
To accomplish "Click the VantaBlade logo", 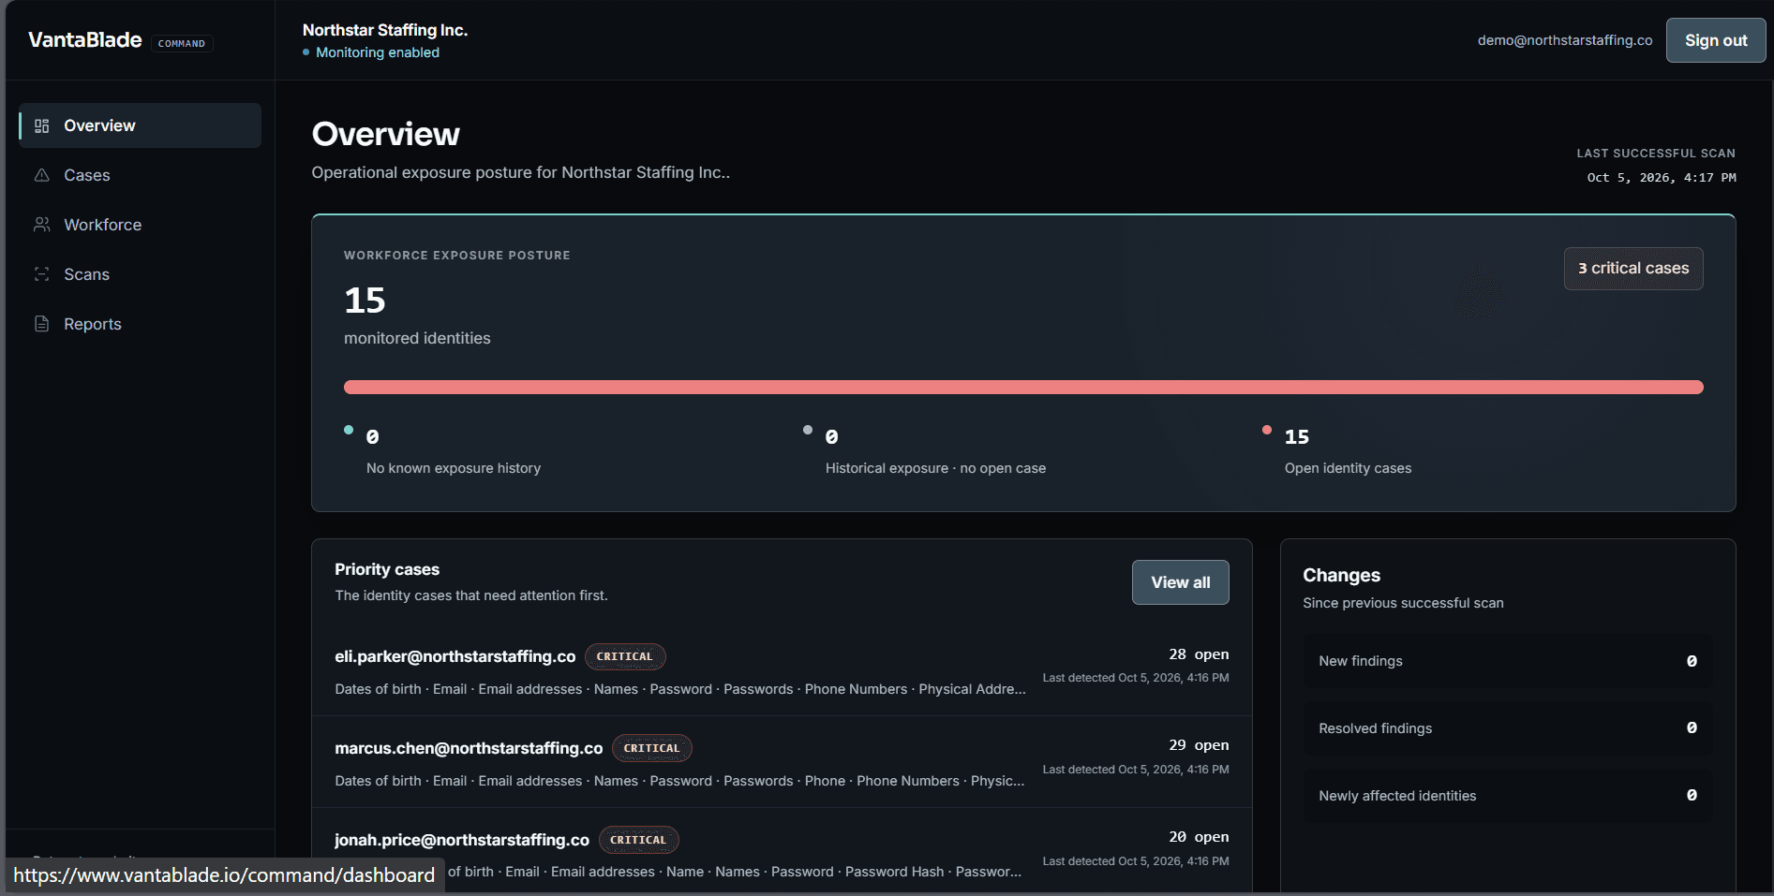I will (x=85, y=39).
